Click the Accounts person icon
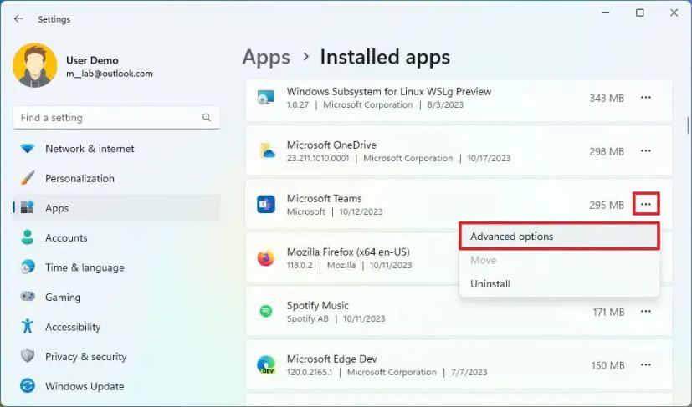Viewport: 692px width, 407px height. [28, 237]
